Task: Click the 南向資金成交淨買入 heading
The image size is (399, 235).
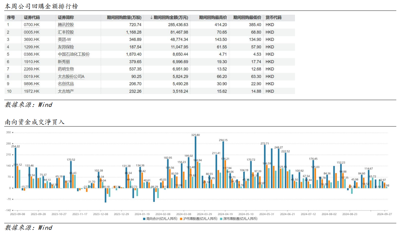Action: click(35, 122)
